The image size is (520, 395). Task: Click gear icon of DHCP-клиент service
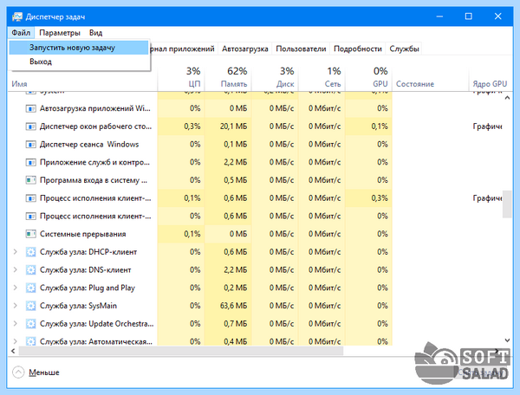[31, 252]
